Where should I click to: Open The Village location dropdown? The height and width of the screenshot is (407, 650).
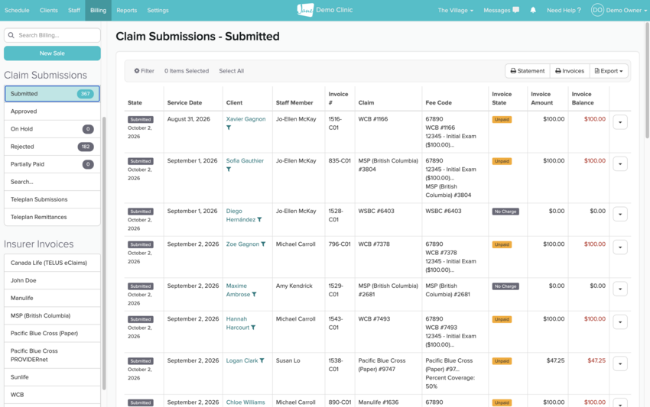coord(455,11)
